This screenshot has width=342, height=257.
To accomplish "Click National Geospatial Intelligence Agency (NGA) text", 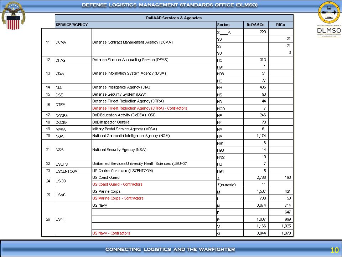I will 131,136.
